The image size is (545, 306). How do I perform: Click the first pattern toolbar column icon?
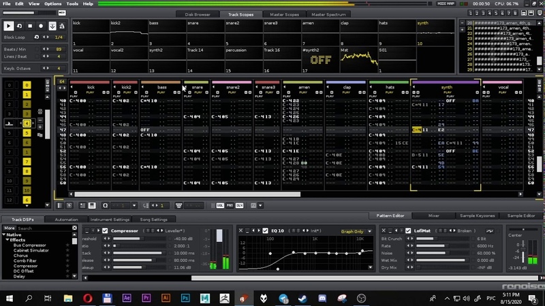(x=60, y=206)
